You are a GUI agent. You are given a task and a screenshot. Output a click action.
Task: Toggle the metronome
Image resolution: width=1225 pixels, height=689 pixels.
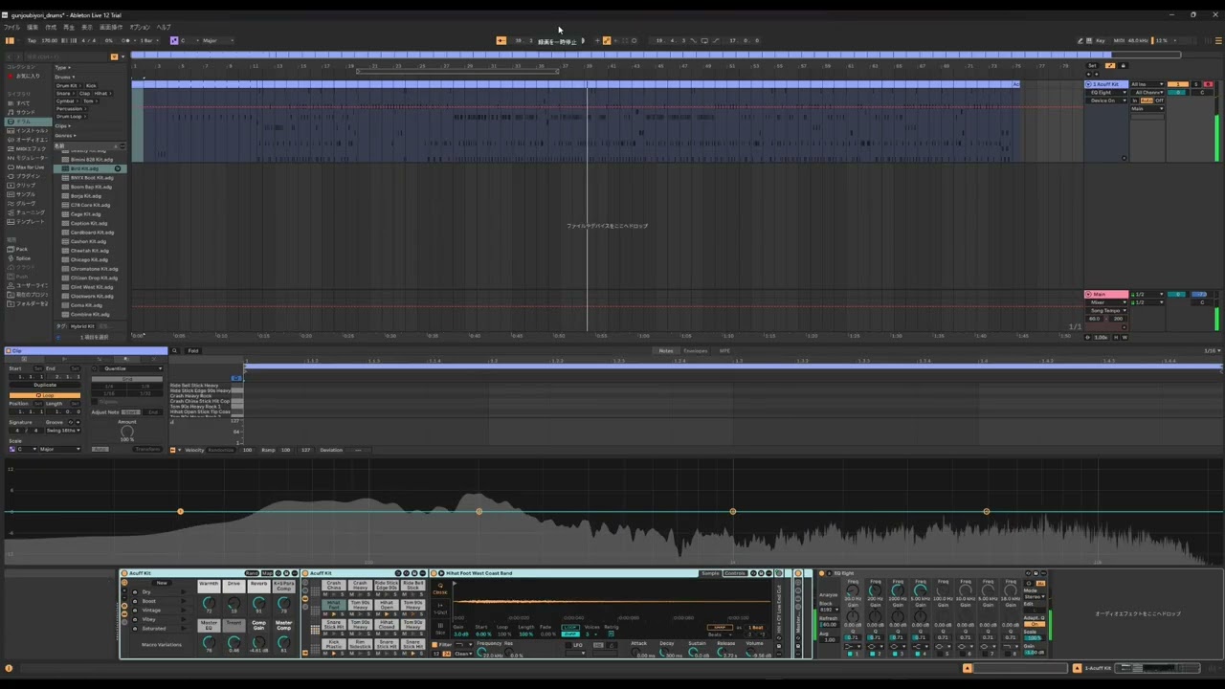pos(127,40)
